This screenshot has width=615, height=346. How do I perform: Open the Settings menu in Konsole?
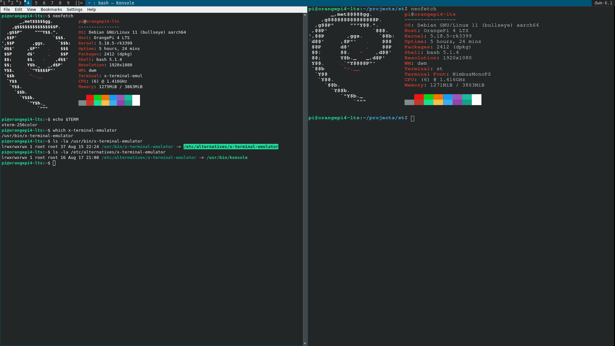coord(75,10)
